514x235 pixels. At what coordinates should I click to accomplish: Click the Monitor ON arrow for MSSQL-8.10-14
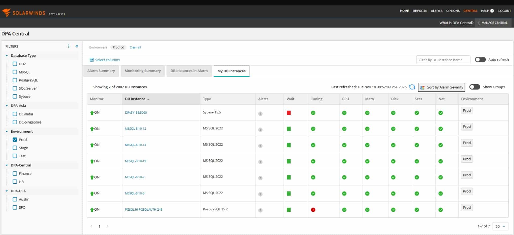coord(92,145)
